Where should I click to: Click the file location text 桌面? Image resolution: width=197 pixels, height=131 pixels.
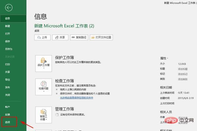click(x=37, y=31)
